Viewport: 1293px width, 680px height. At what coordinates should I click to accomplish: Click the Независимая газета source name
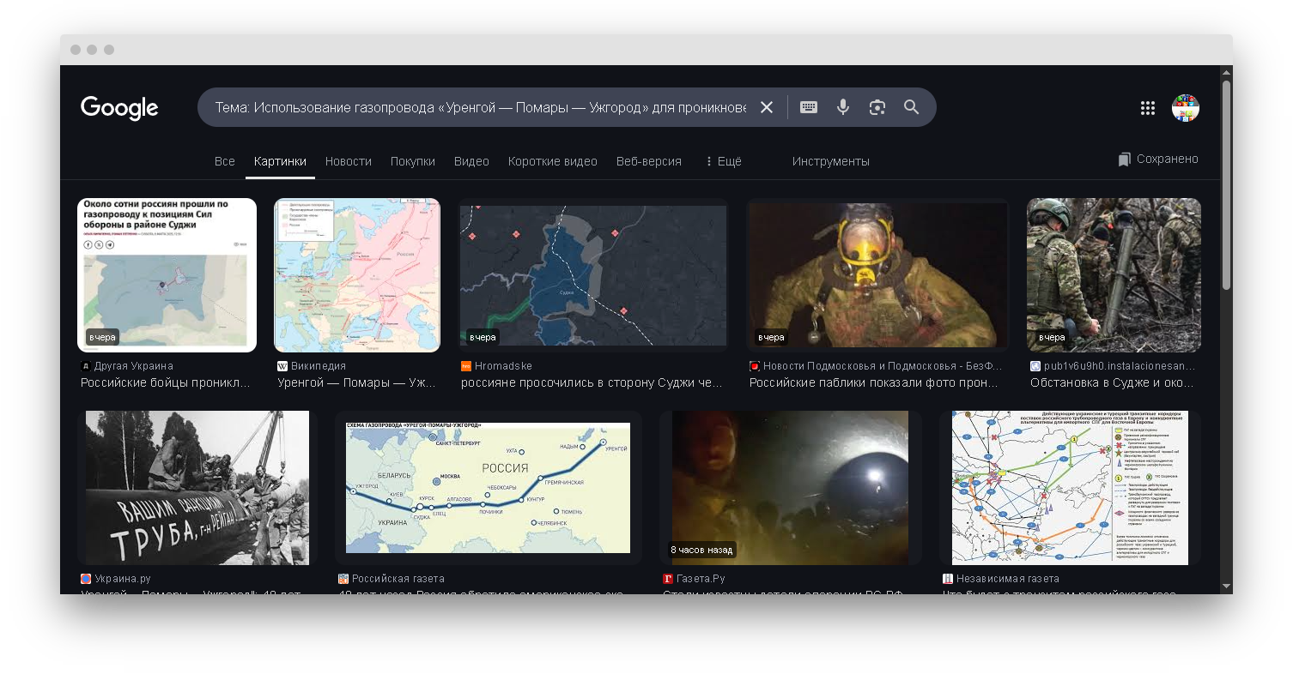click(1008, 579)
